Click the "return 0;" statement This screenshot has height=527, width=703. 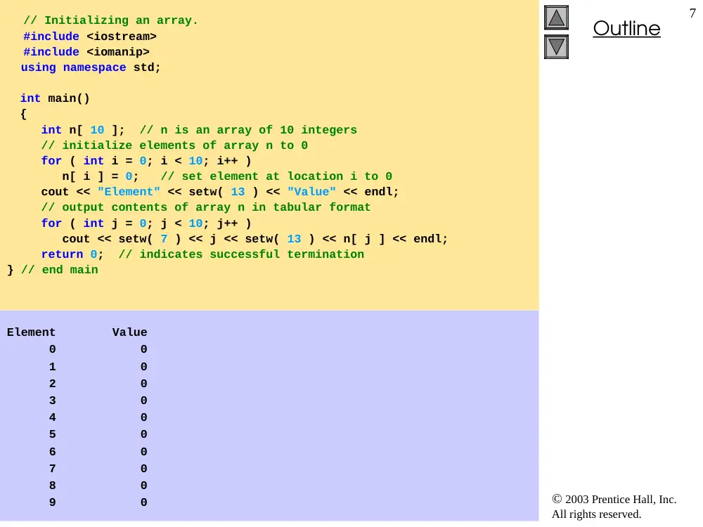(72, 254)
